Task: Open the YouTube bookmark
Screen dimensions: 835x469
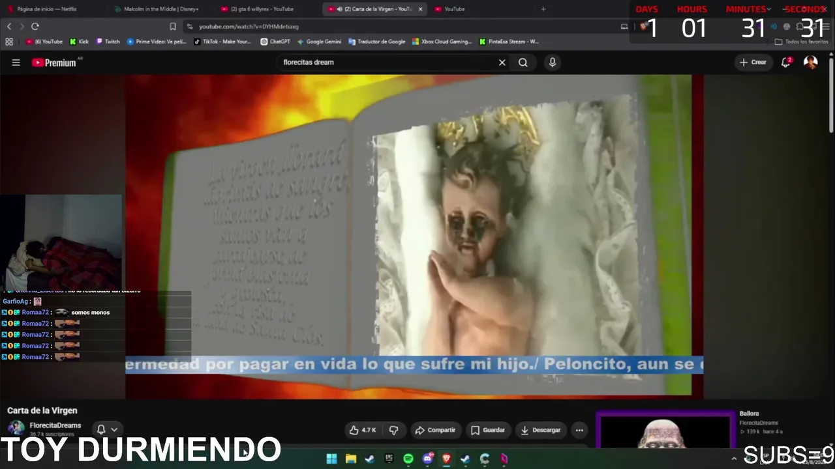Action: tap(44, 42)
